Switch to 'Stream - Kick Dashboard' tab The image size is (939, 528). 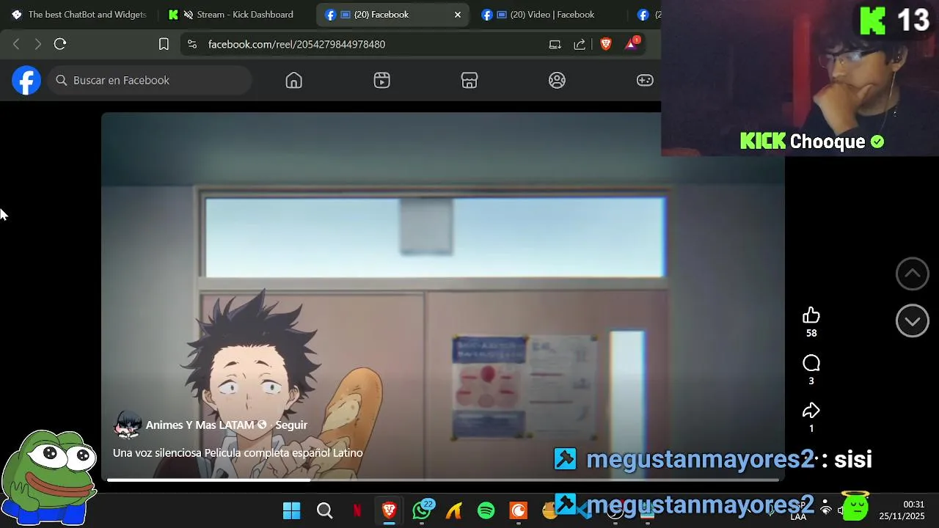click(x=231, y=15)
